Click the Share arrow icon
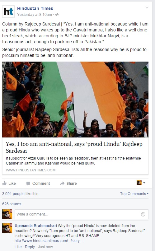Image resolution: width=155 pixels, height=251 pixels. (62, 184)
